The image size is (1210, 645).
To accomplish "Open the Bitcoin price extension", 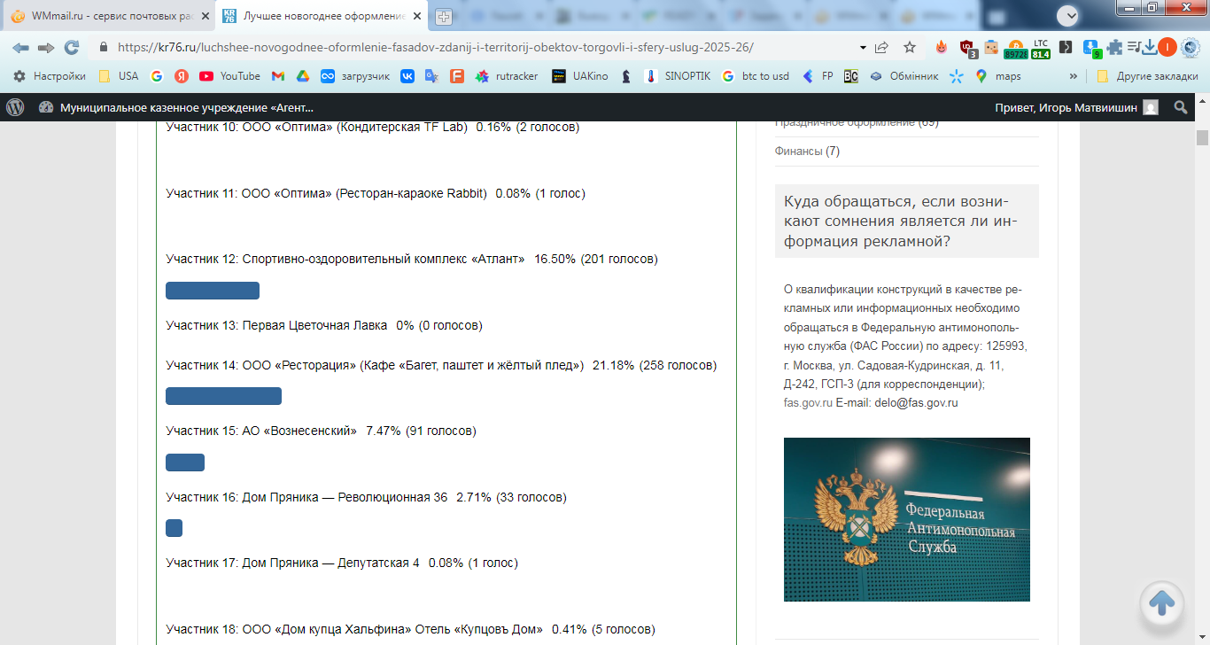I will tap(1015, 49).
